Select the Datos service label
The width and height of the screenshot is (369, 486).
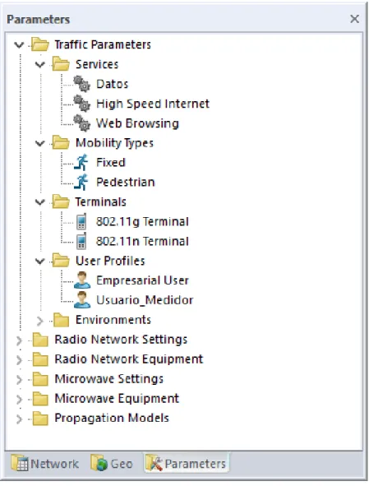coord(112,84)
